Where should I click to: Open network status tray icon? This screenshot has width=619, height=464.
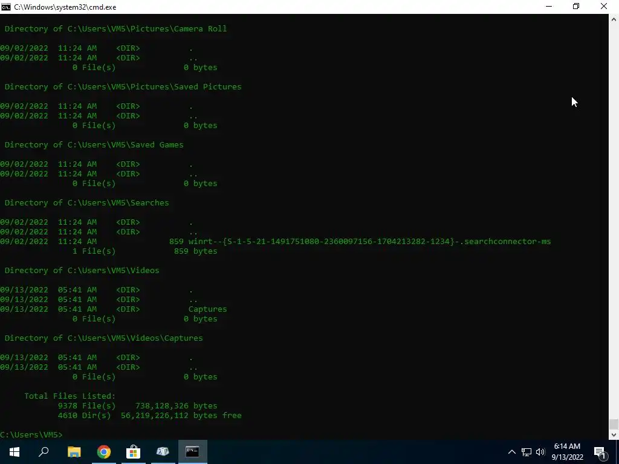pyautogui.click(x=527, y=452)
